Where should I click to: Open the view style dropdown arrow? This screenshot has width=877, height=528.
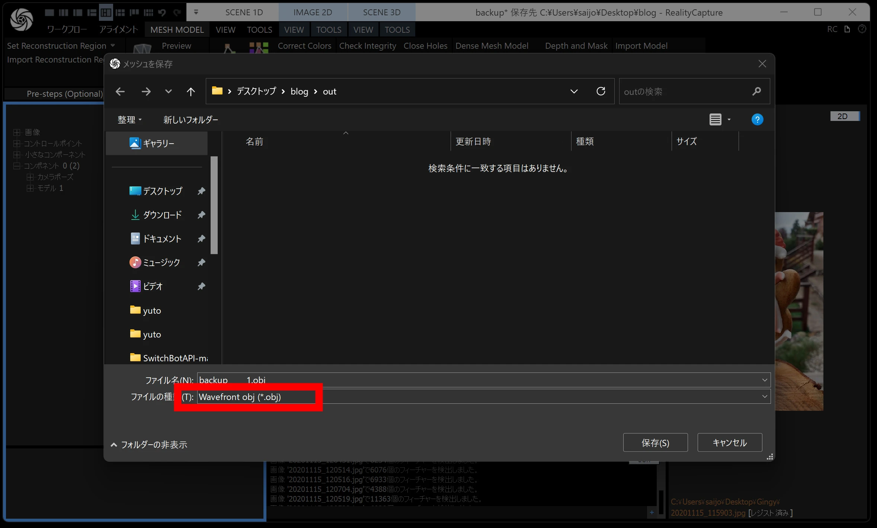[x=729, y=120]
